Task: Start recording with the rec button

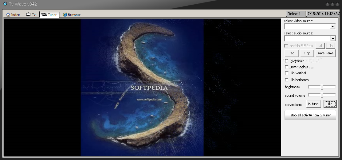Action: (x=292, y=53)
